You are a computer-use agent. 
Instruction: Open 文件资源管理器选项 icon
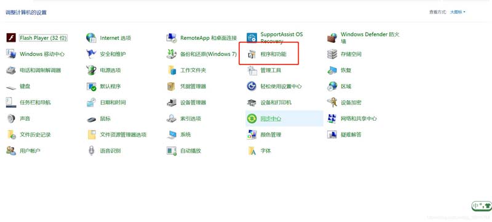tap(91, 135)
